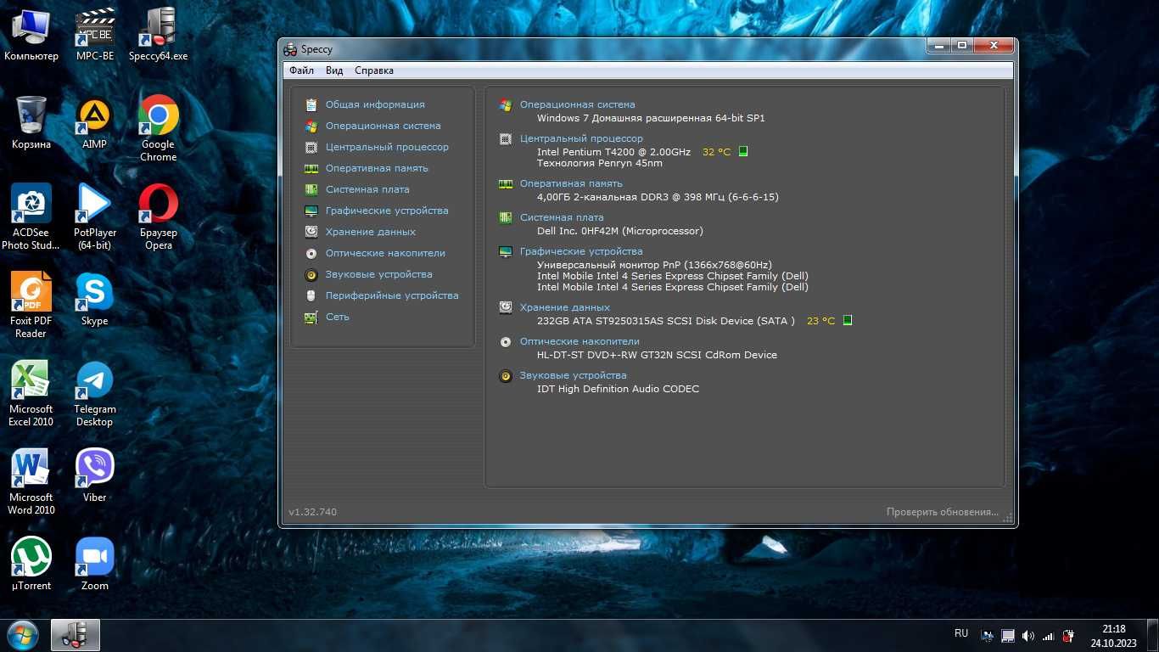Select Сеть in the sidebar

coord(337,317)
